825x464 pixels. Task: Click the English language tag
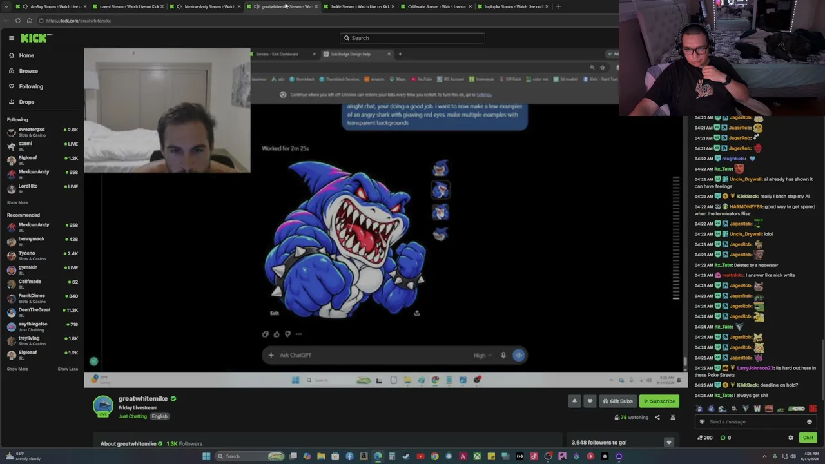point(159,416)
